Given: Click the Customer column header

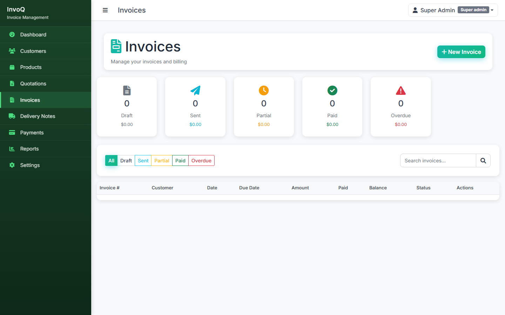Looking at the screenshot, I should [162, 188].
